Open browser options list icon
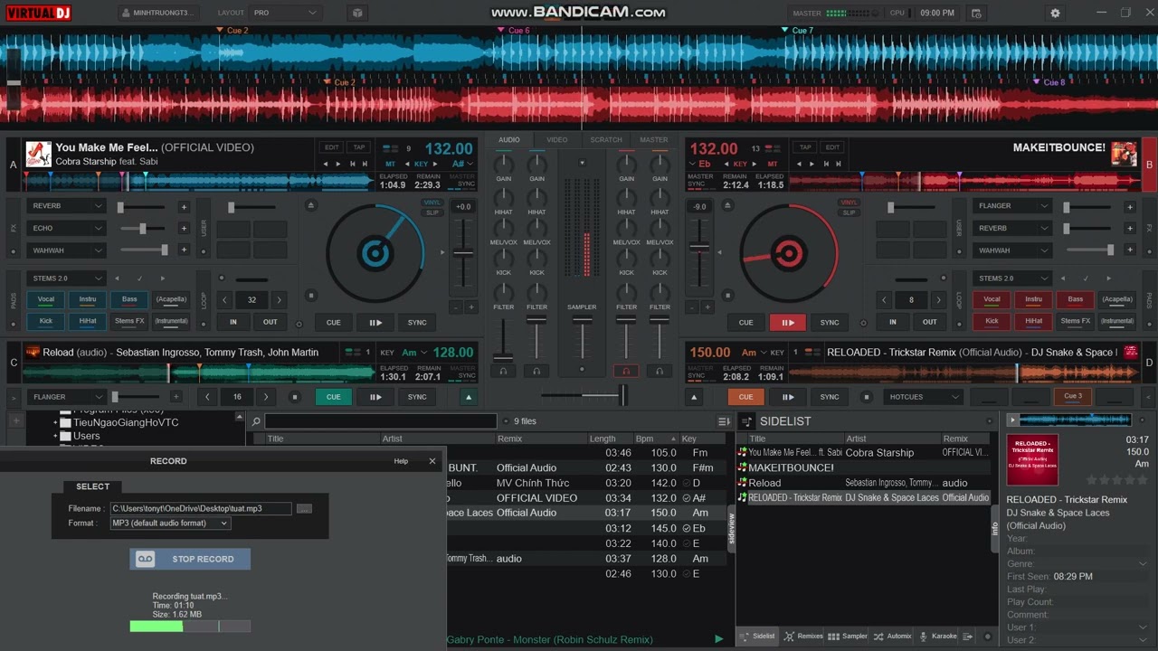The image size is (1158, 651). (x=724, y=421)
